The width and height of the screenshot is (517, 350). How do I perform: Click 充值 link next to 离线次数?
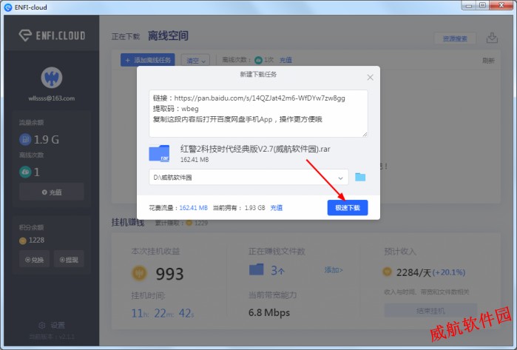pyautogui.click(x=285, y=60)
